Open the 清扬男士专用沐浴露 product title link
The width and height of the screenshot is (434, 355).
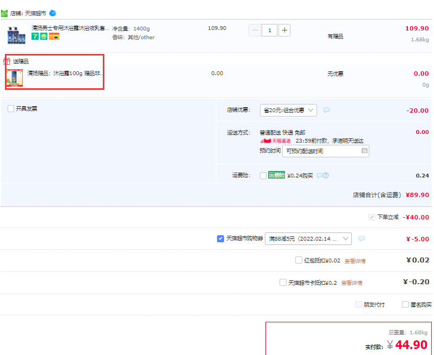coord(70,28)
